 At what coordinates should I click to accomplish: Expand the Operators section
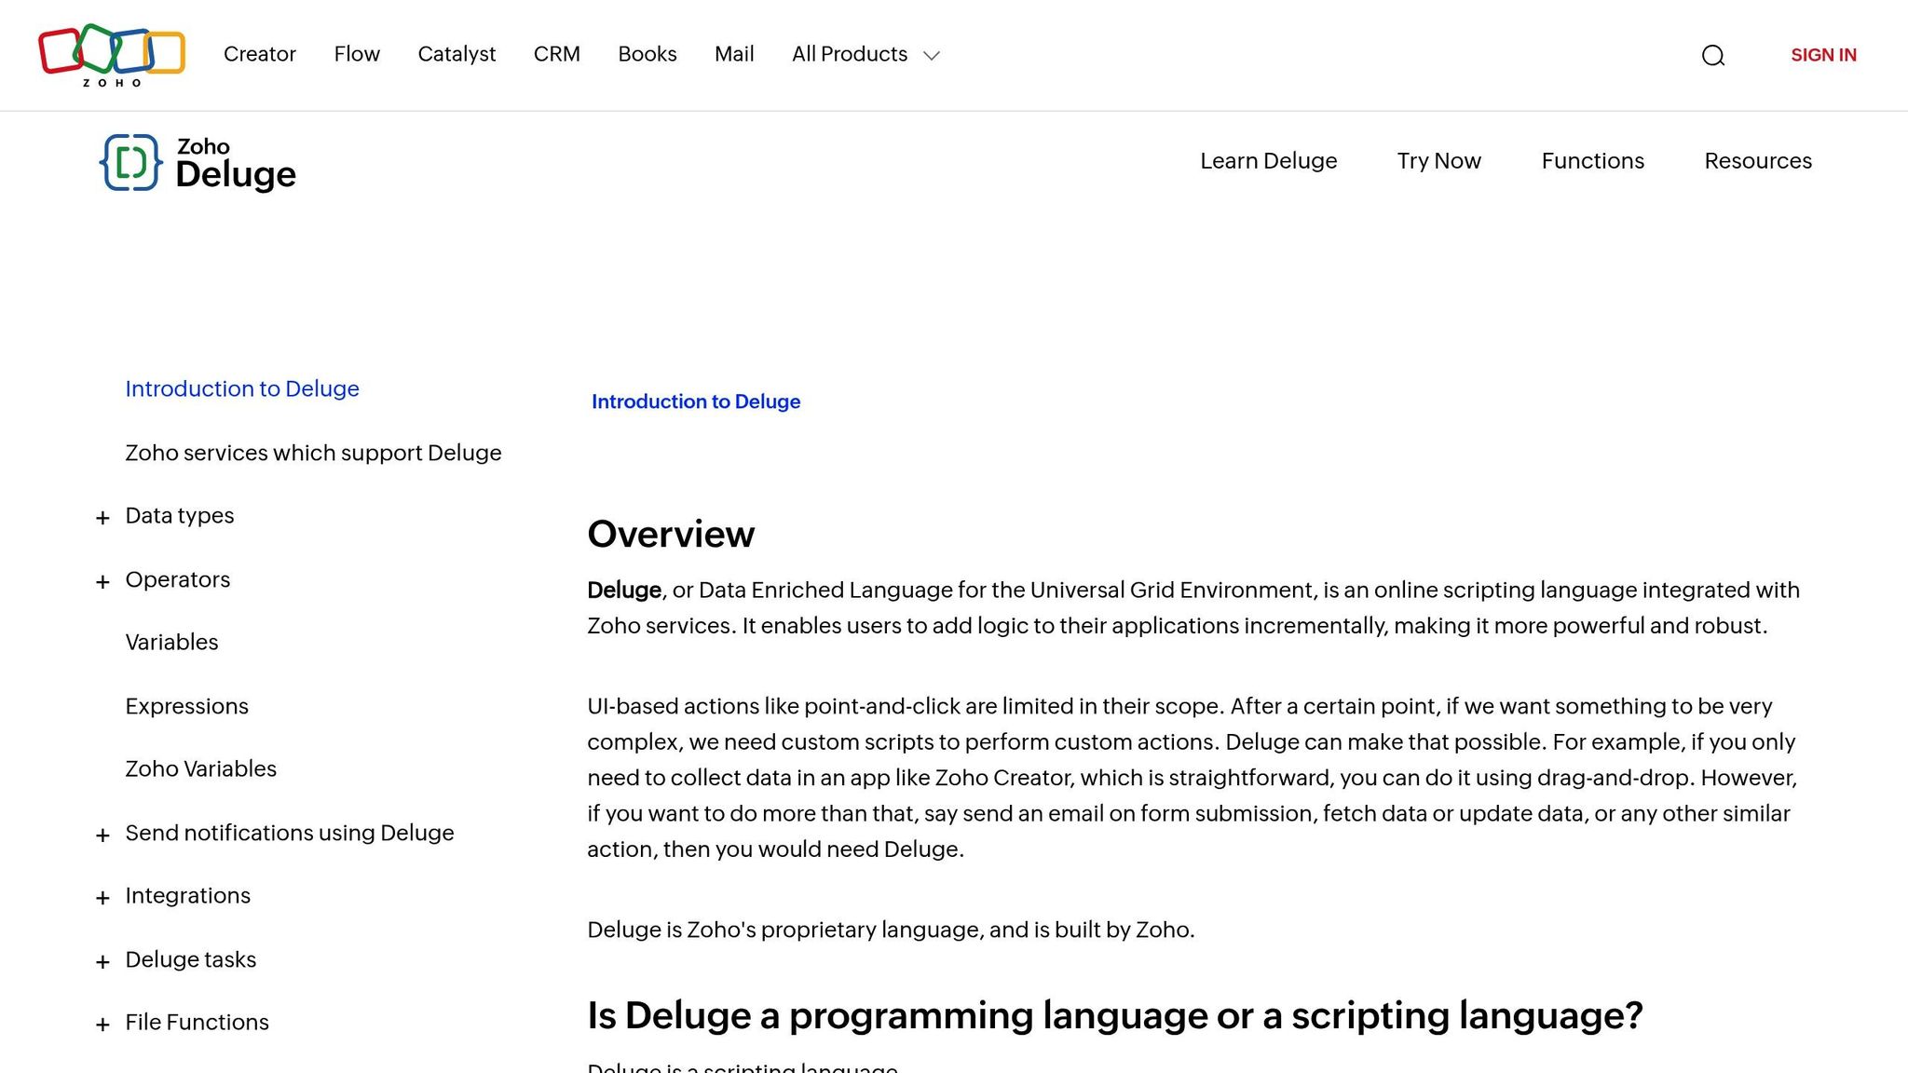click(102, 582)
